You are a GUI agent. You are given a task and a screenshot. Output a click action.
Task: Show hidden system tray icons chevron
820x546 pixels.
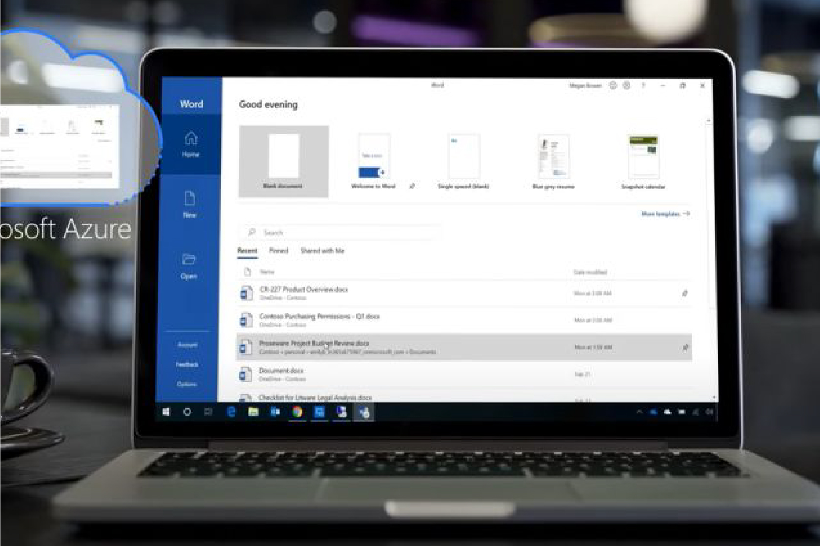(x=639, y=412)
